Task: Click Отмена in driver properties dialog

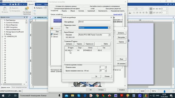Action: coord(107,76)
